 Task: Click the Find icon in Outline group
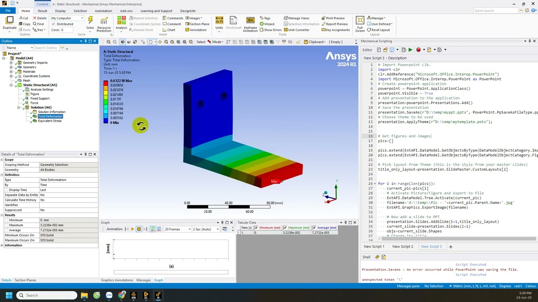(x=38, y=24)
